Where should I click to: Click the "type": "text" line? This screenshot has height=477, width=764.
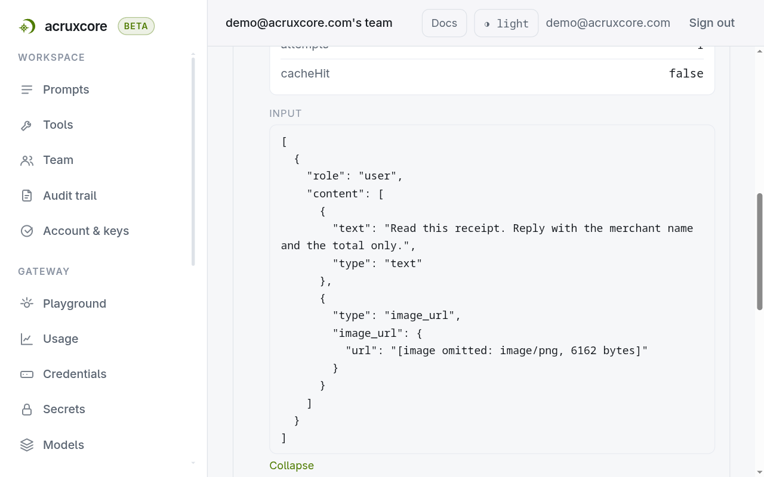pos(377,263)
